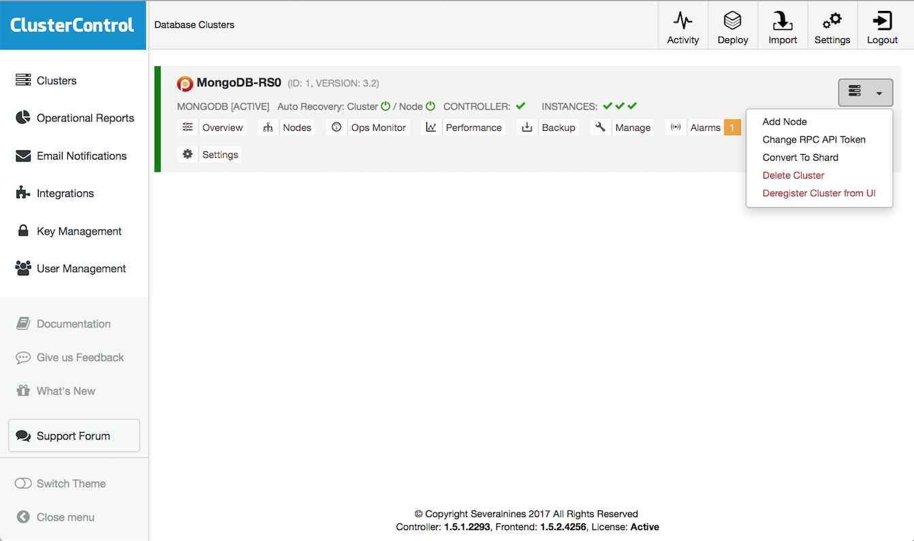Open the Nodes tab label
Screen dimensions: 914x541
[x=297, y=127]
